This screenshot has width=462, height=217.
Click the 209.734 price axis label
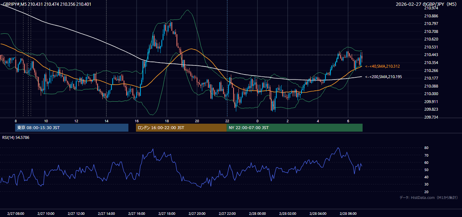(x=431, y=117)
